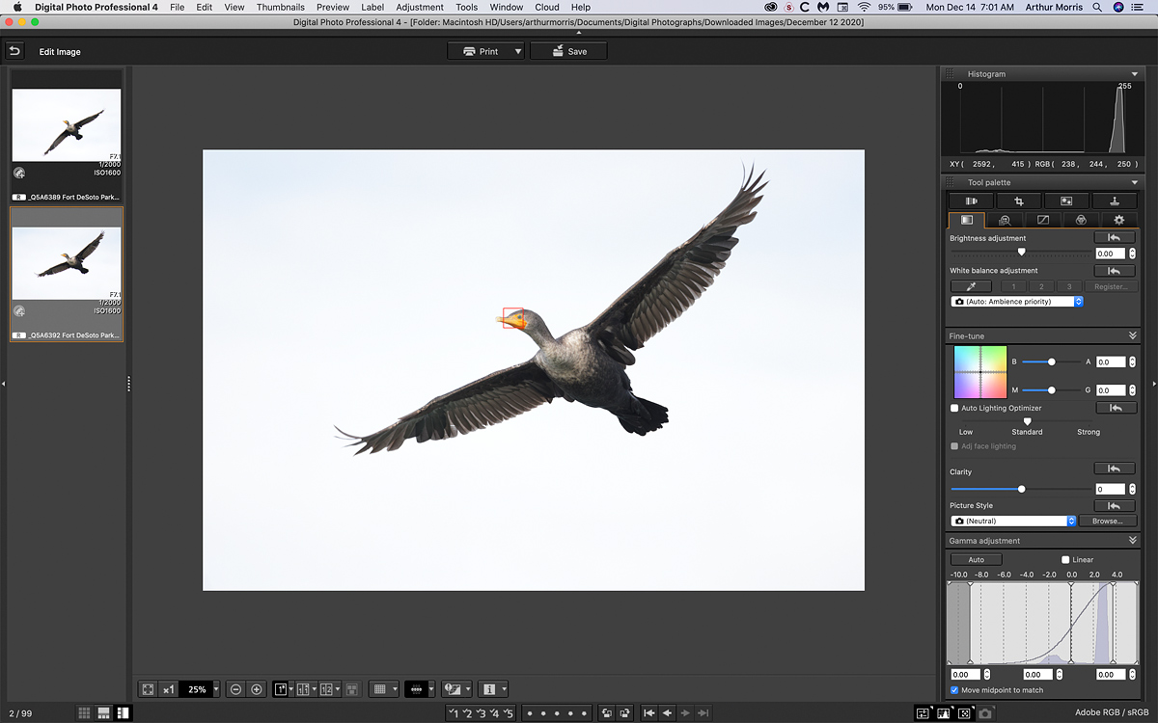Open the Picture Style Neutral dropdown
The width and height of the screenshot is (1158, 723).
[1012, 521]
